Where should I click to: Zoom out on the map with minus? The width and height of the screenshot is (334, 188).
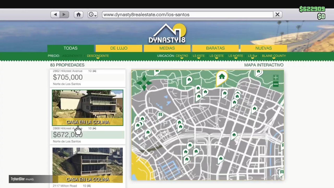click(x=276, y=84)
